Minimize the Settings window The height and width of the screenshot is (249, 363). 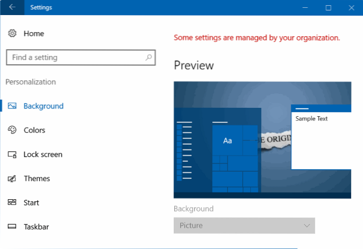pyautogui.click(x=304, y=8)
